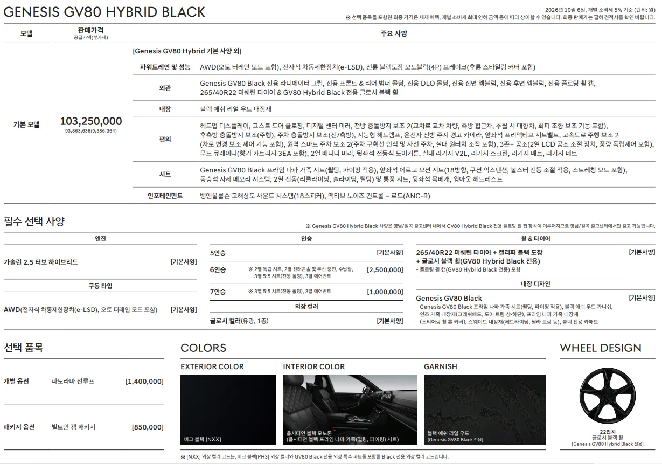The height and width of the screenshot is (464, 662).
Task: Click the [1,000,000] seating price
Action: tap(385, 292)
